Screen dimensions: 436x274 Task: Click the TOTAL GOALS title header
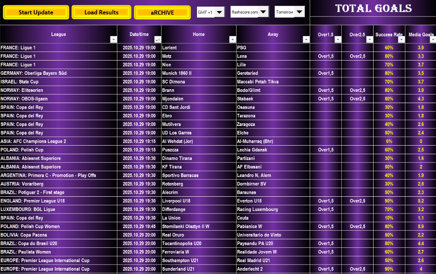(373, 9)
